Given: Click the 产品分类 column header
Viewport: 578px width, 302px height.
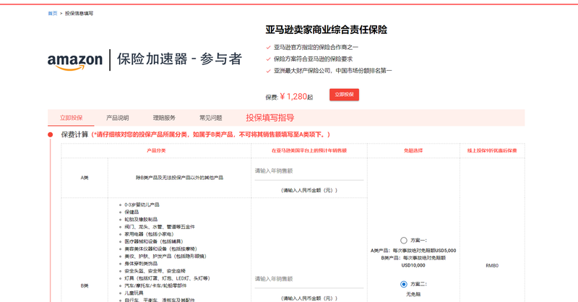Looking at the screenshot, I should 156,150.
